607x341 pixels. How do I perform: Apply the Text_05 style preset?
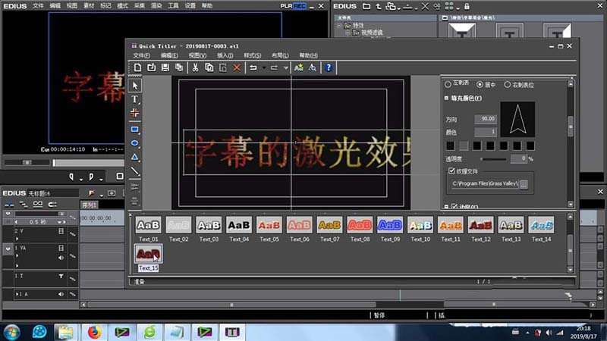[269, 225]
